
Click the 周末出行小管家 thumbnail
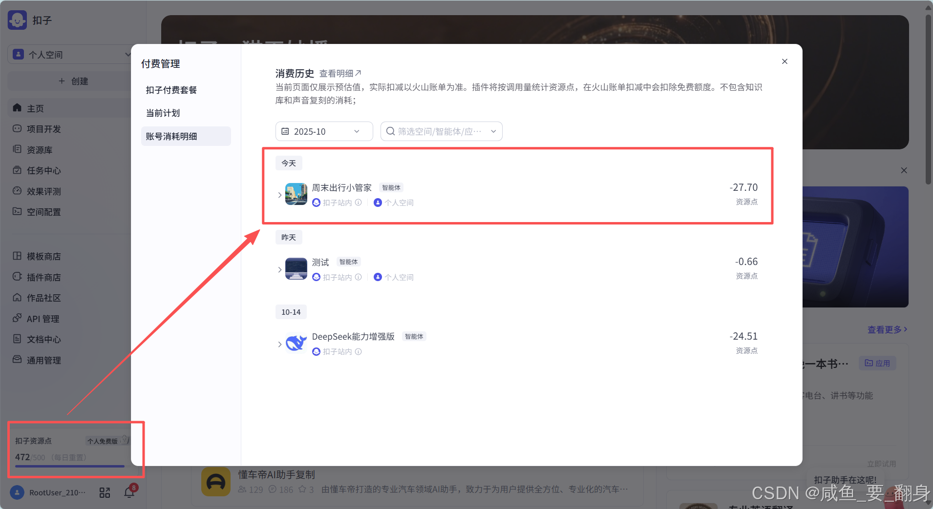[296, 194]
